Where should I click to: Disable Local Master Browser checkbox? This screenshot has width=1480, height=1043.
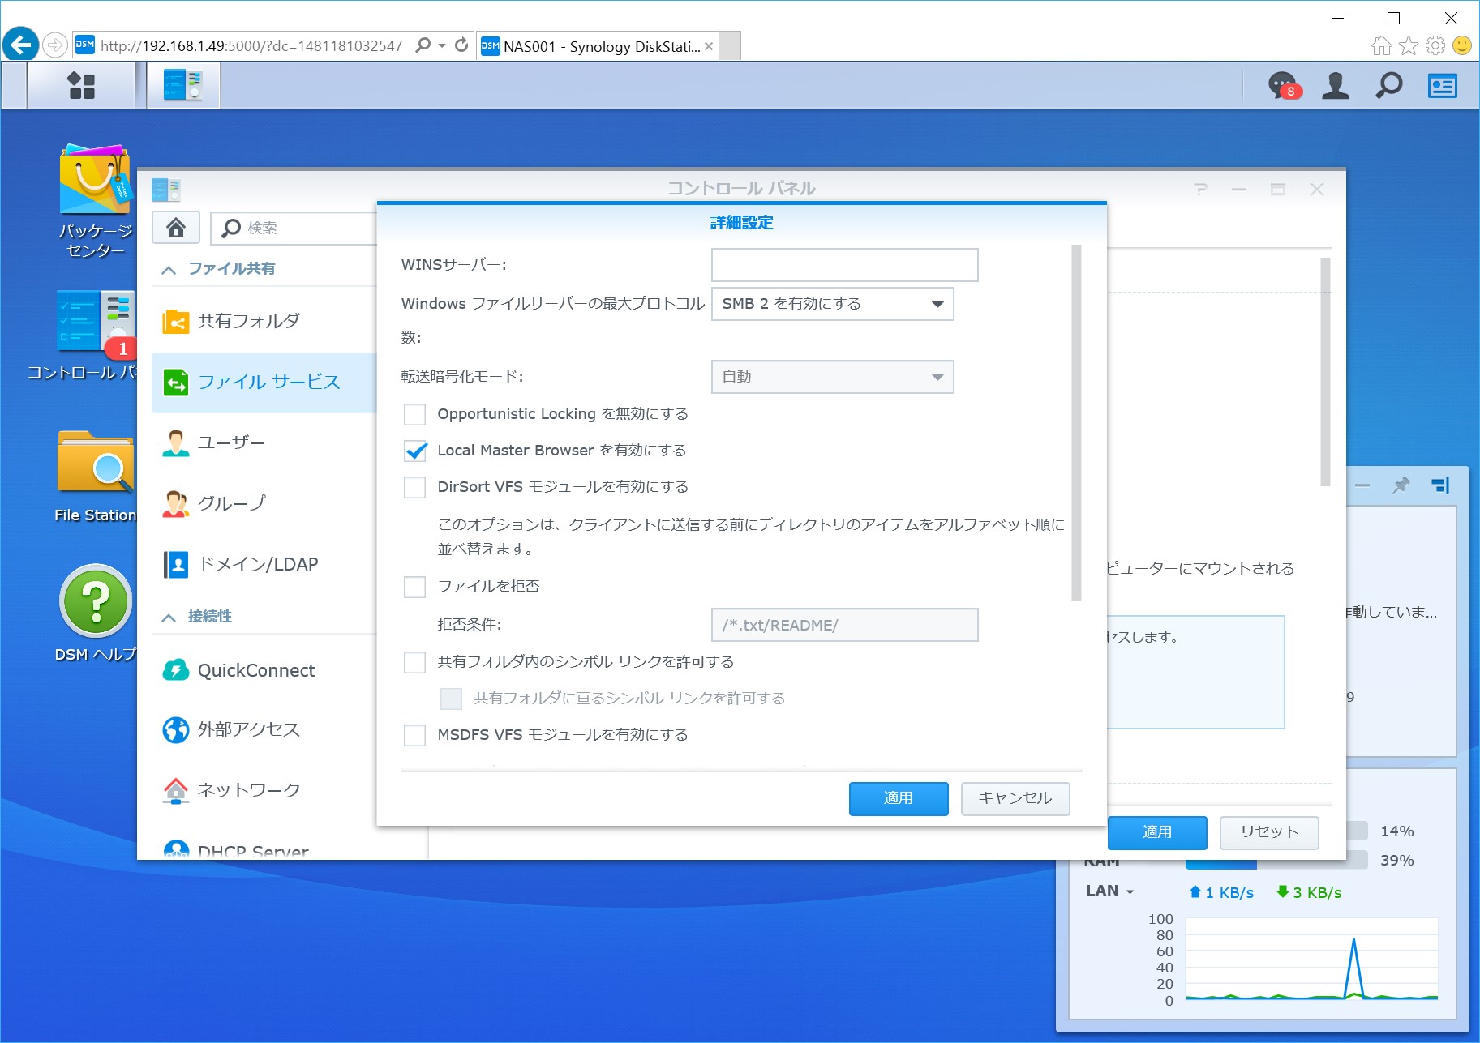coord(414,451)
